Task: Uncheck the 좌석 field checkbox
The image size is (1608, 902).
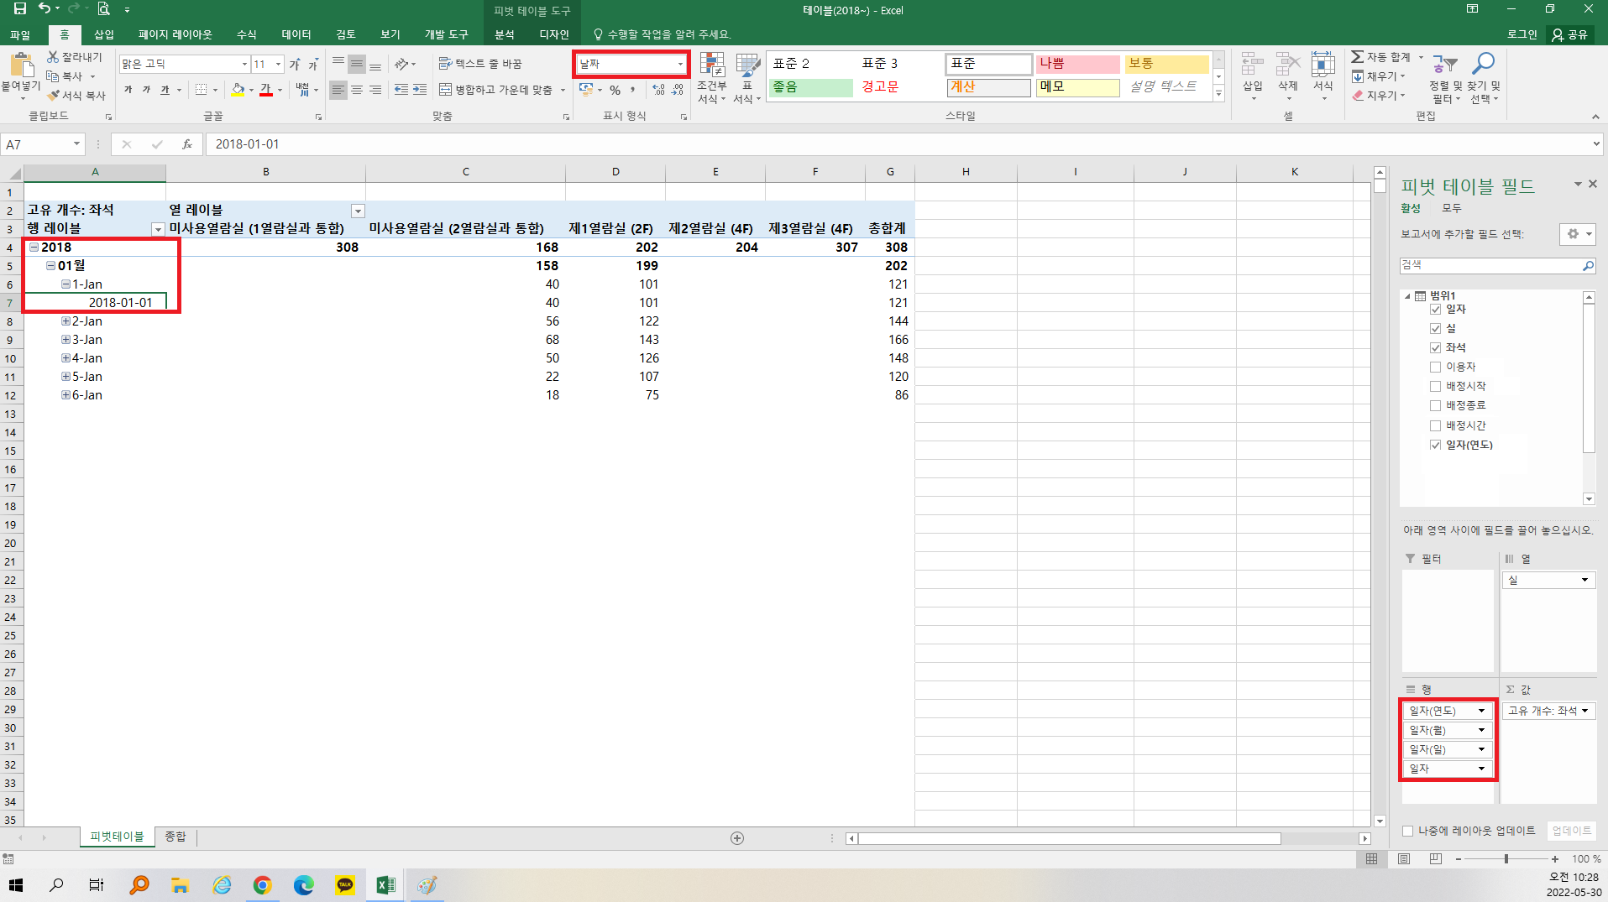Action: (1435, 348)
